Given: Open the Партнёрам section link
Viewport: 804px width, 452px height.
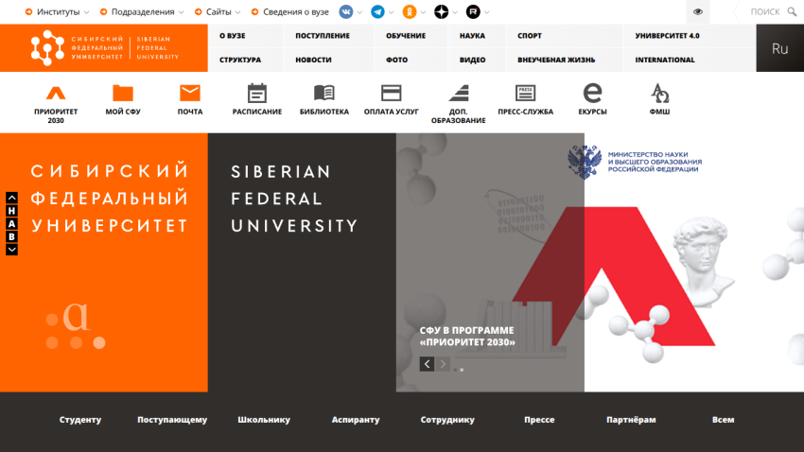Looking at the screenshot, I should click(631, 420).
